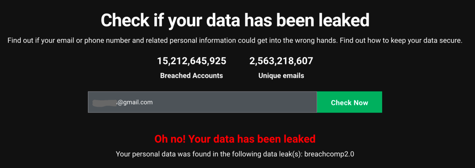Click the 2,563,218,607 unique emails number
475x168 pixels.
click(281, 61)
